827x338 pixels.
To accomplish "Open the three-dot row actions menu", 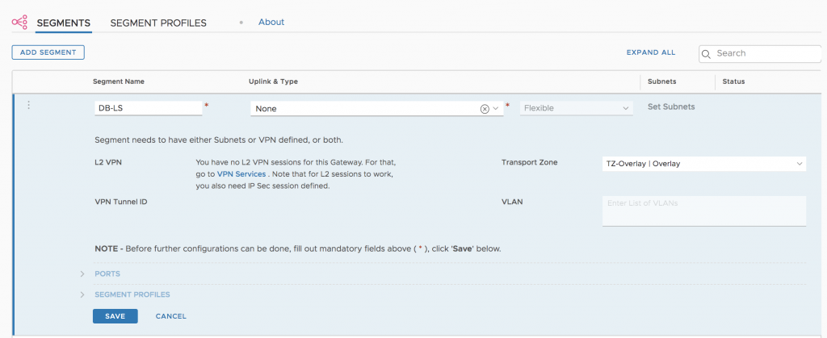I will click(x=28, y=106).
